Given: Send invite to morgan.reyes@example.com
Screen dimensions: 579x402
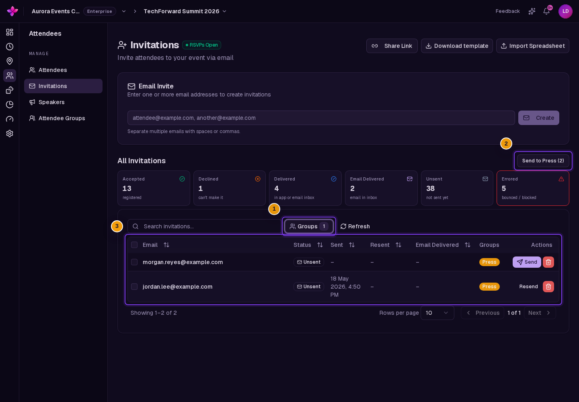Looking at the screenshot, I should tap(527, 262).
